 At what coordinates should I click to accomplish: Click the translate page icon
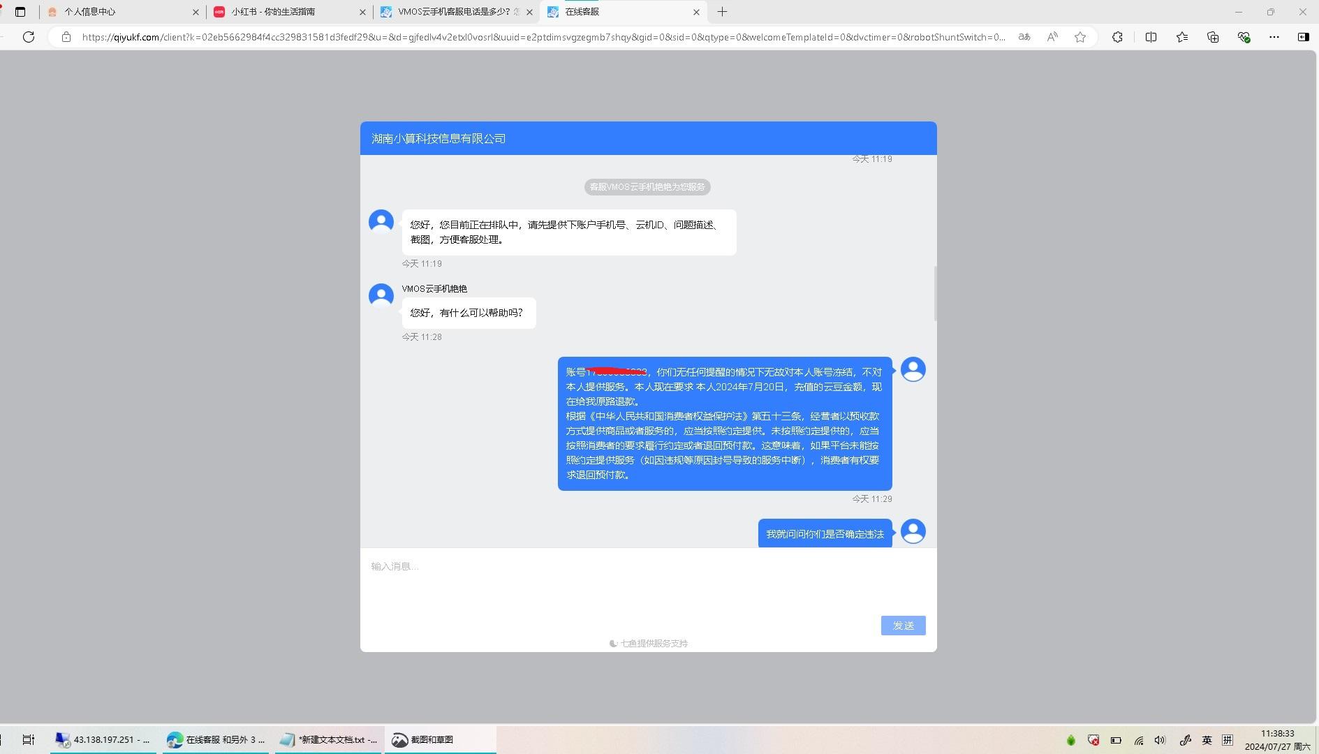coord(1024,37)
